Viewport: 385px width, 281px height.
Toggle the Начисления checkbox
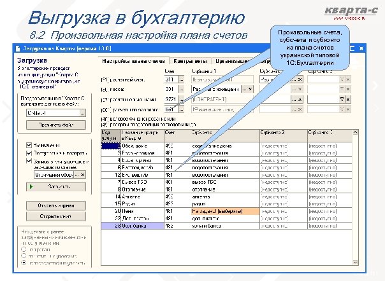click(29, 146)
